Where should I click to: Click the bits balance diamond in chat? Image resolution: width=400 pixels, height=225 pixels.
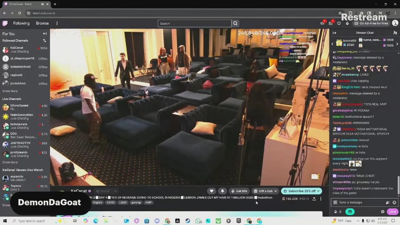[336, 212]
